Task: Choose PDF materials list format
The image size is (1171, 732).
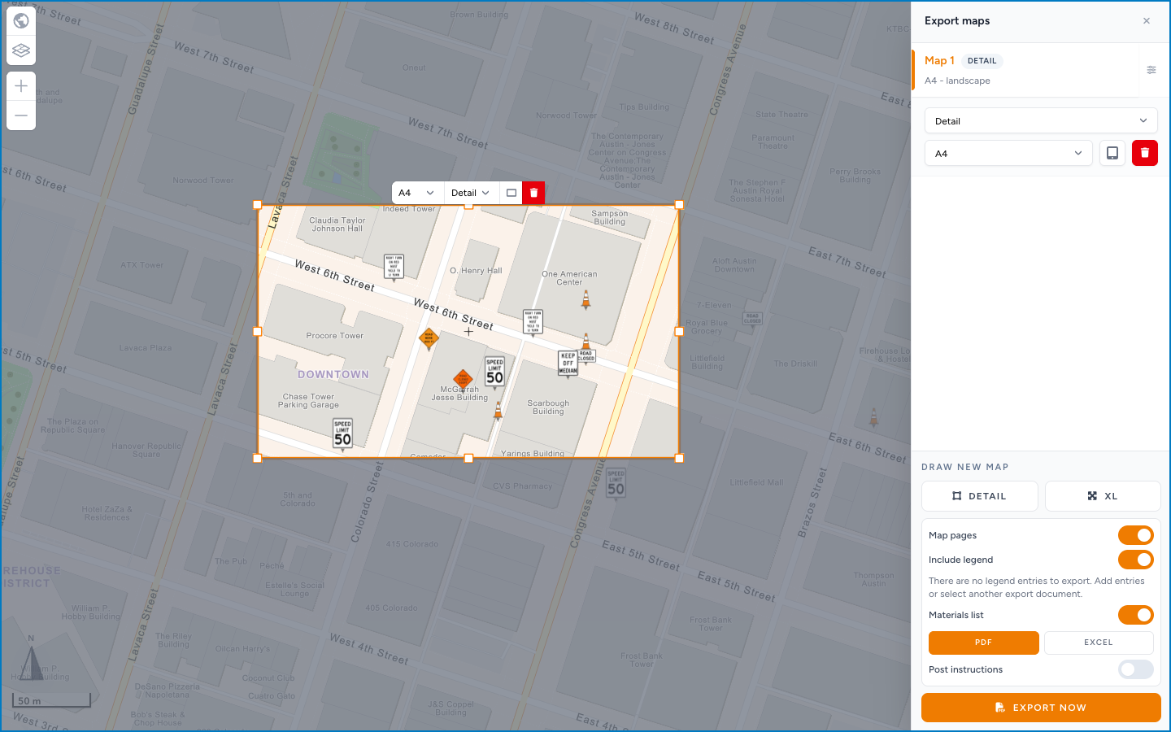Action: 984,643
